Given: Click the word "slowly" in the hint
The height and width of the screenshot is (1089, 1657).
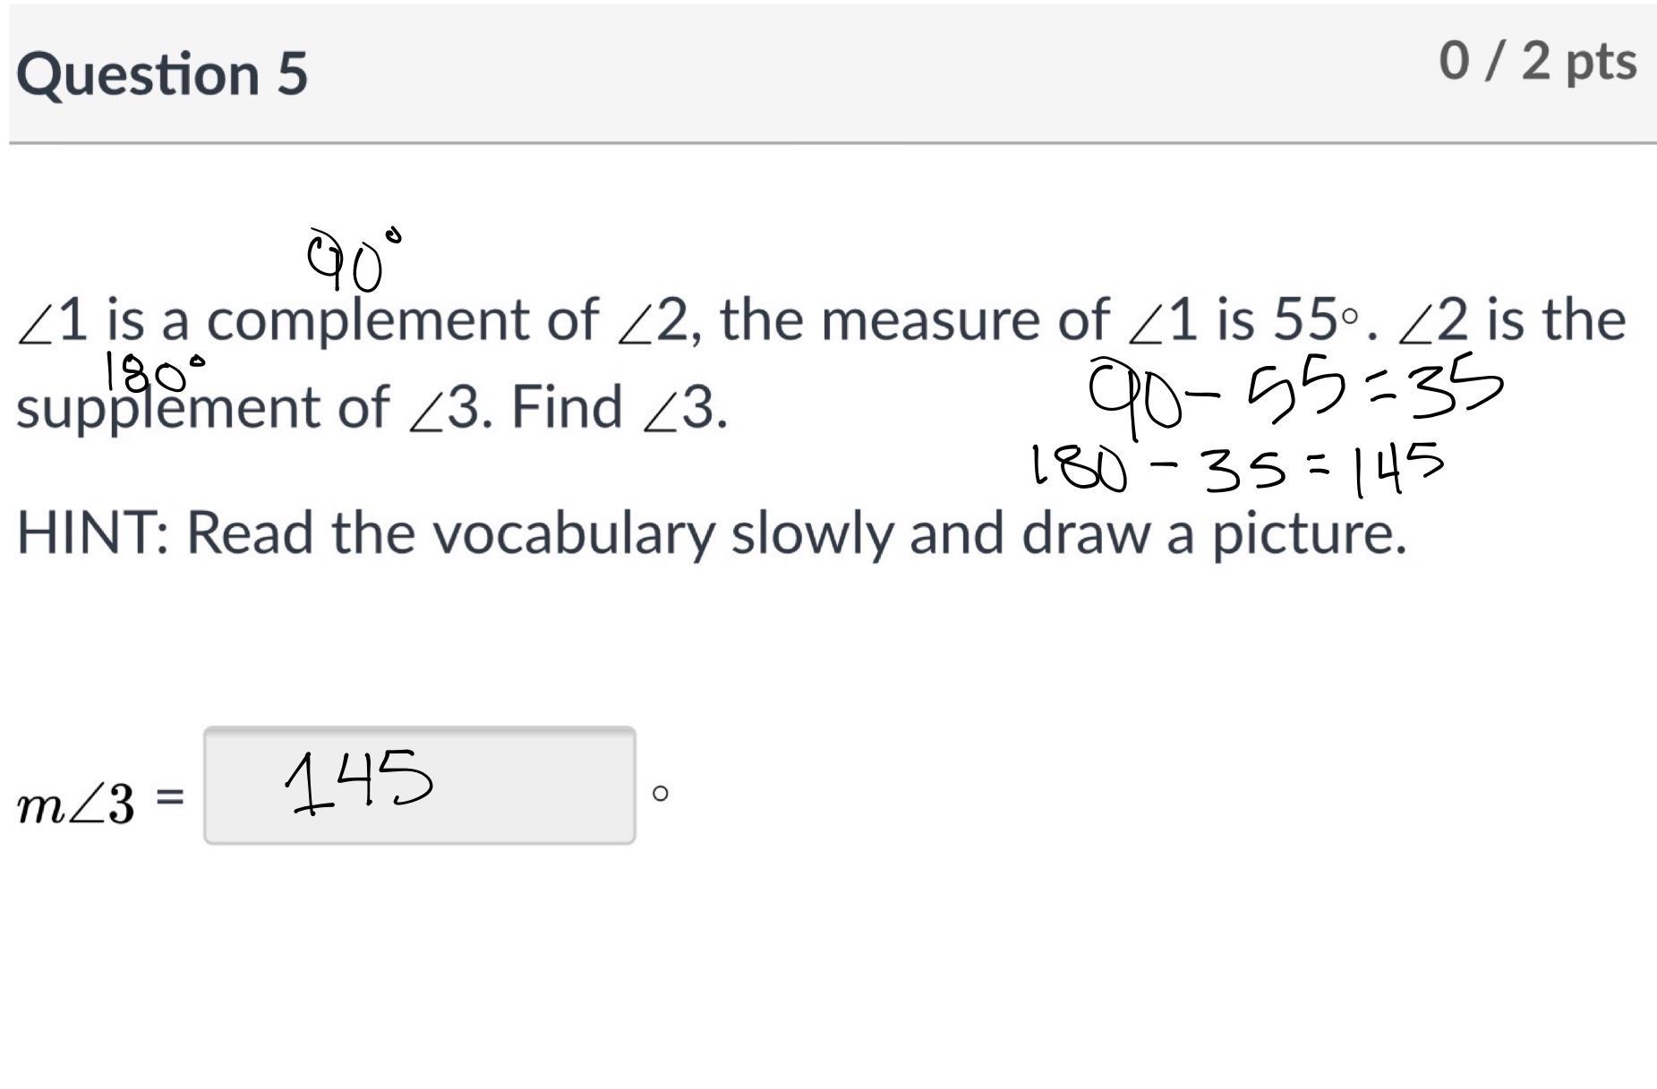Looking at the screenshot, I should click(811, 532).
